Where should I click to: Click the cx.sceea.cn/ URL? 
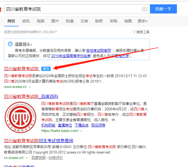pos(14,158)
